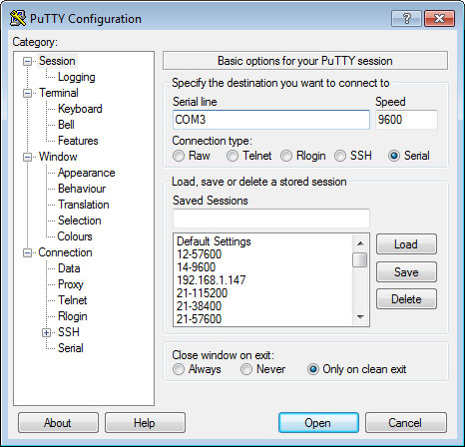Click the saved sessions list scrollbar thumb

click(x=360, y=259)
